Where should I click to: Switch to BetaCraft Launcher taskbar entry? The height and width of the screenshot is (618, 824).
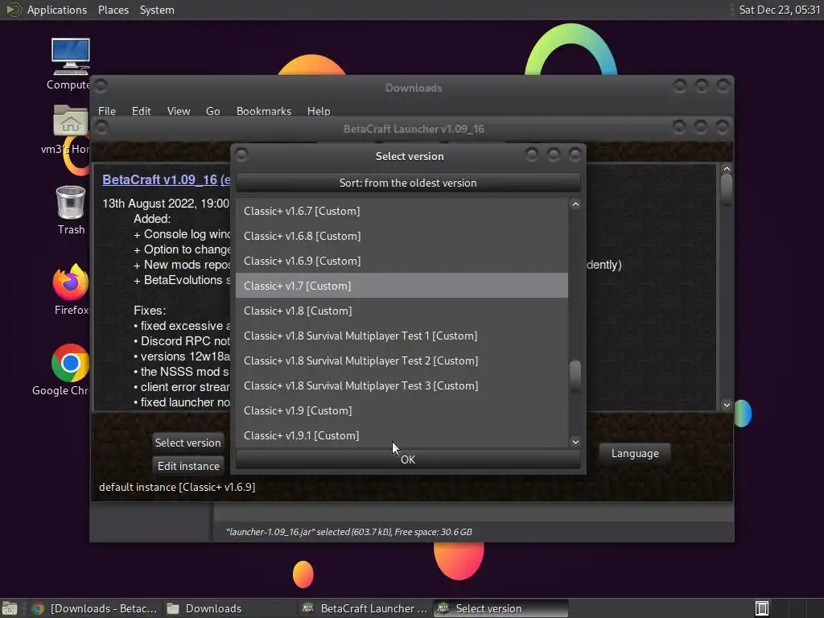365,608
